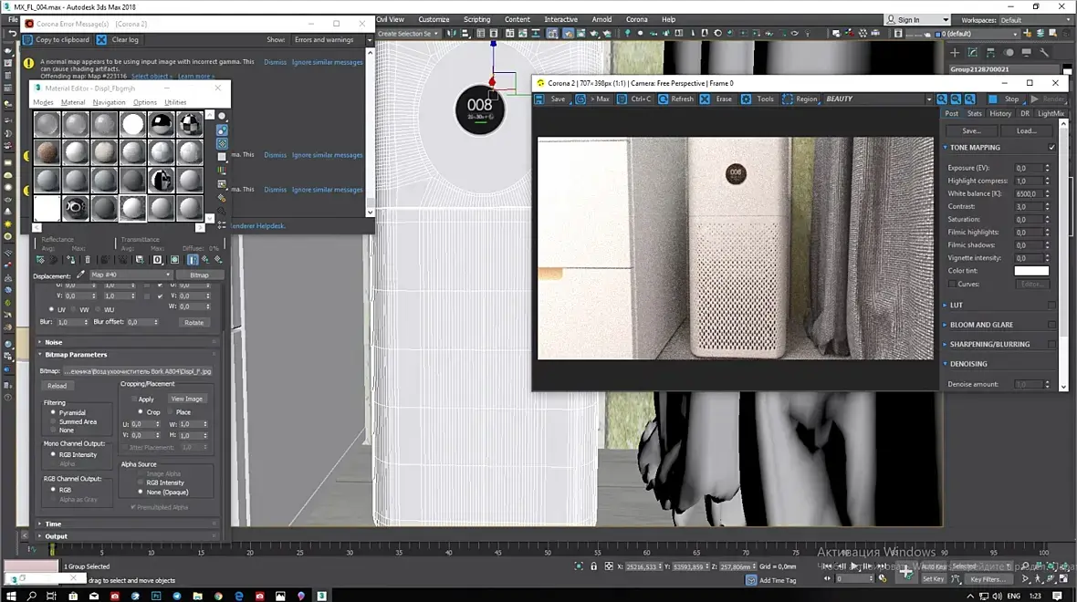
Task: Select the brown rock material sample sphere
Action: tap(47, 151)
